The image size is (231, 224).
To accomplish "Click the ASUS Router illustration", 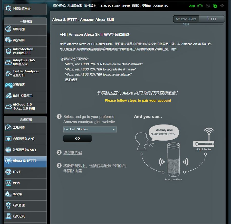I will (x=204, y=138).
